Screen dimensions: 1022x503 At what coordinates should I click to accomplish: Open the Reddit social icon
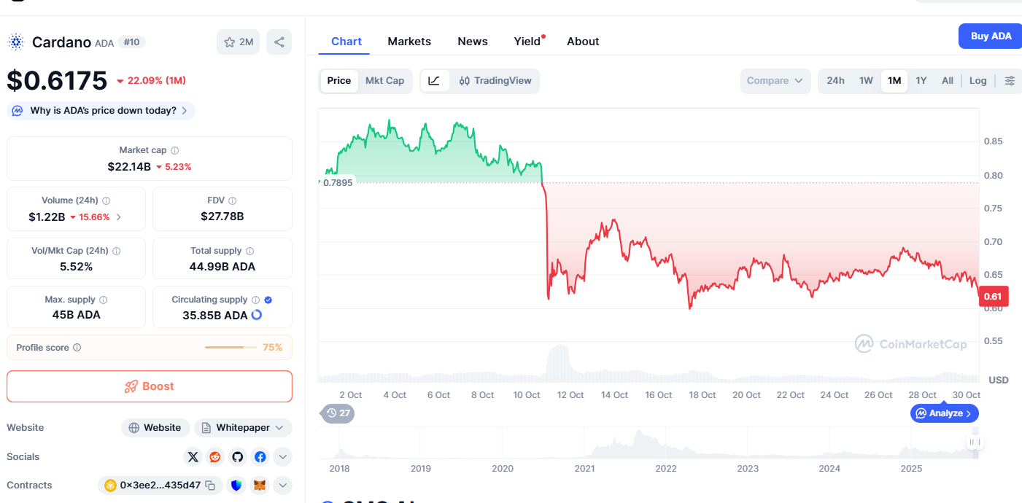click(x=215, y=457)
